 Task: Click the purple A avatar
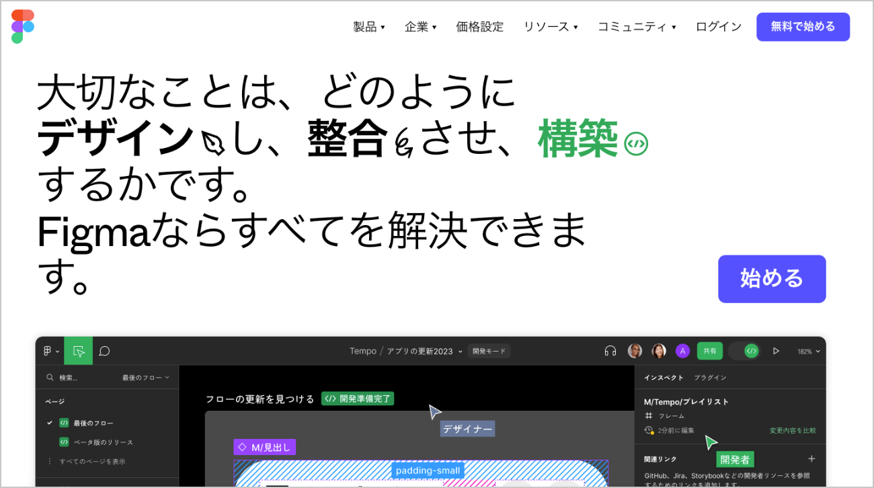683,351
